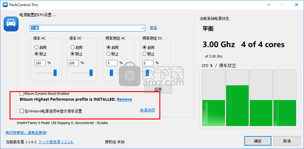This screenshot has height=149, width=304.
Task: Click the first CPU core usage bar
Action: pos(214,98)
